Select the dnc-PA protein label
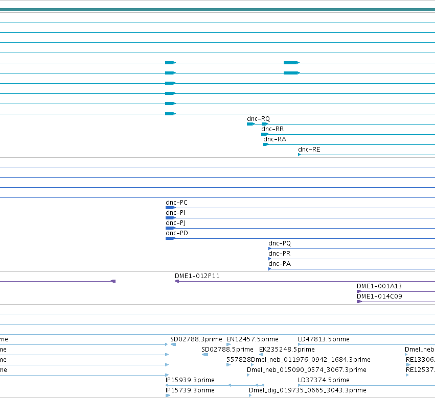The height and width of the screenshot is (398, 435). tap(280, 264)
